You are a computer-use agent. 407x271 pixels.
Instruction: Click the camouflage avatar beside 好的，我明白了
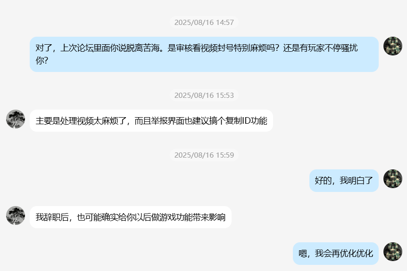pos(393,179)
